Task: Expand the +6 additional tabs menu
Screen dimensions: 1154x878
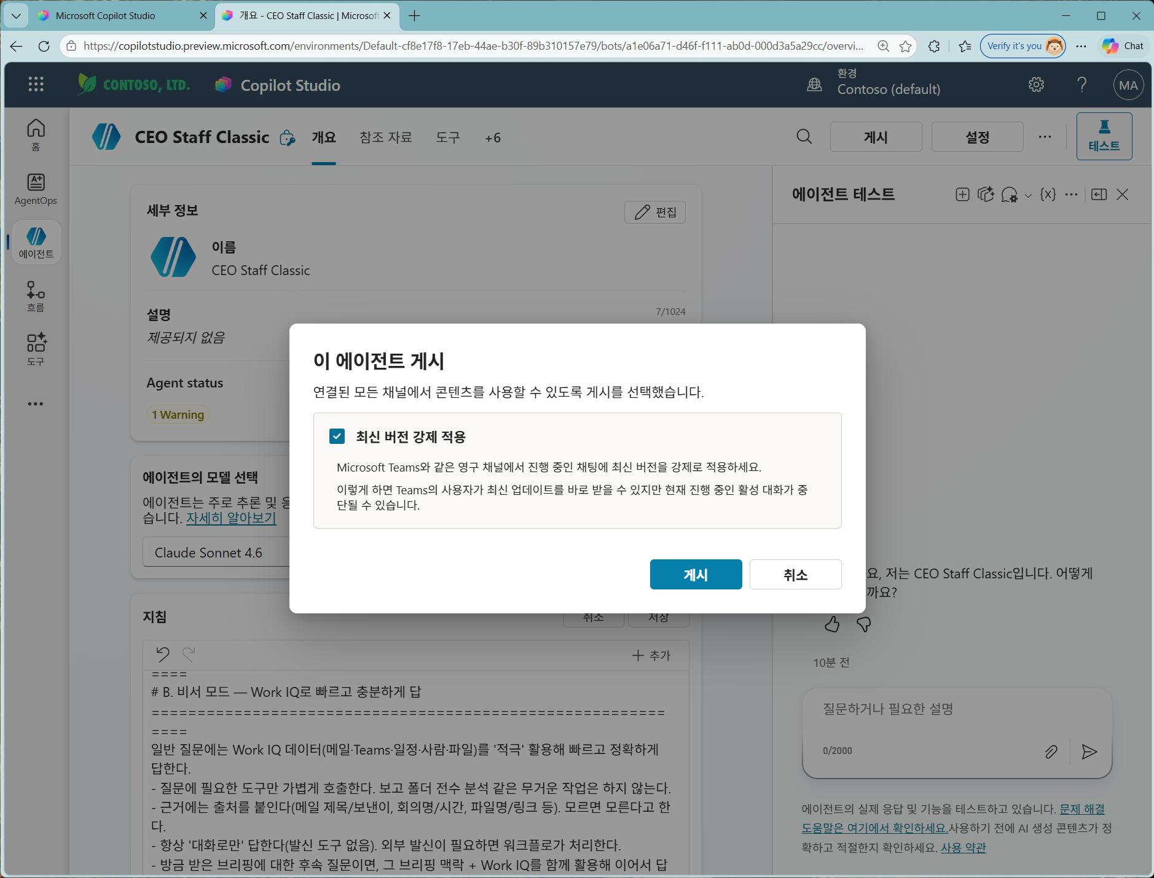Action: (x=493, y=138)
